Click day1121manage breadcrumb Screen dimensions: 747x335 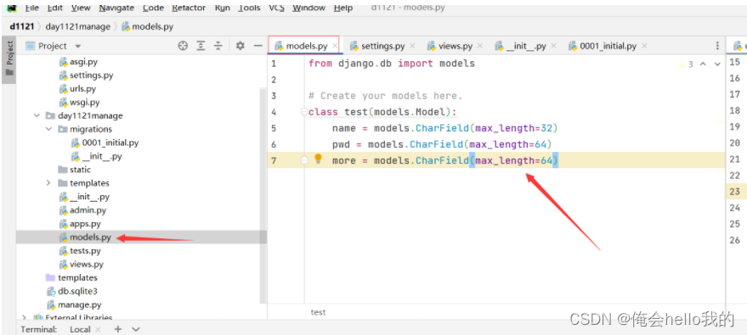click(77, 26)
